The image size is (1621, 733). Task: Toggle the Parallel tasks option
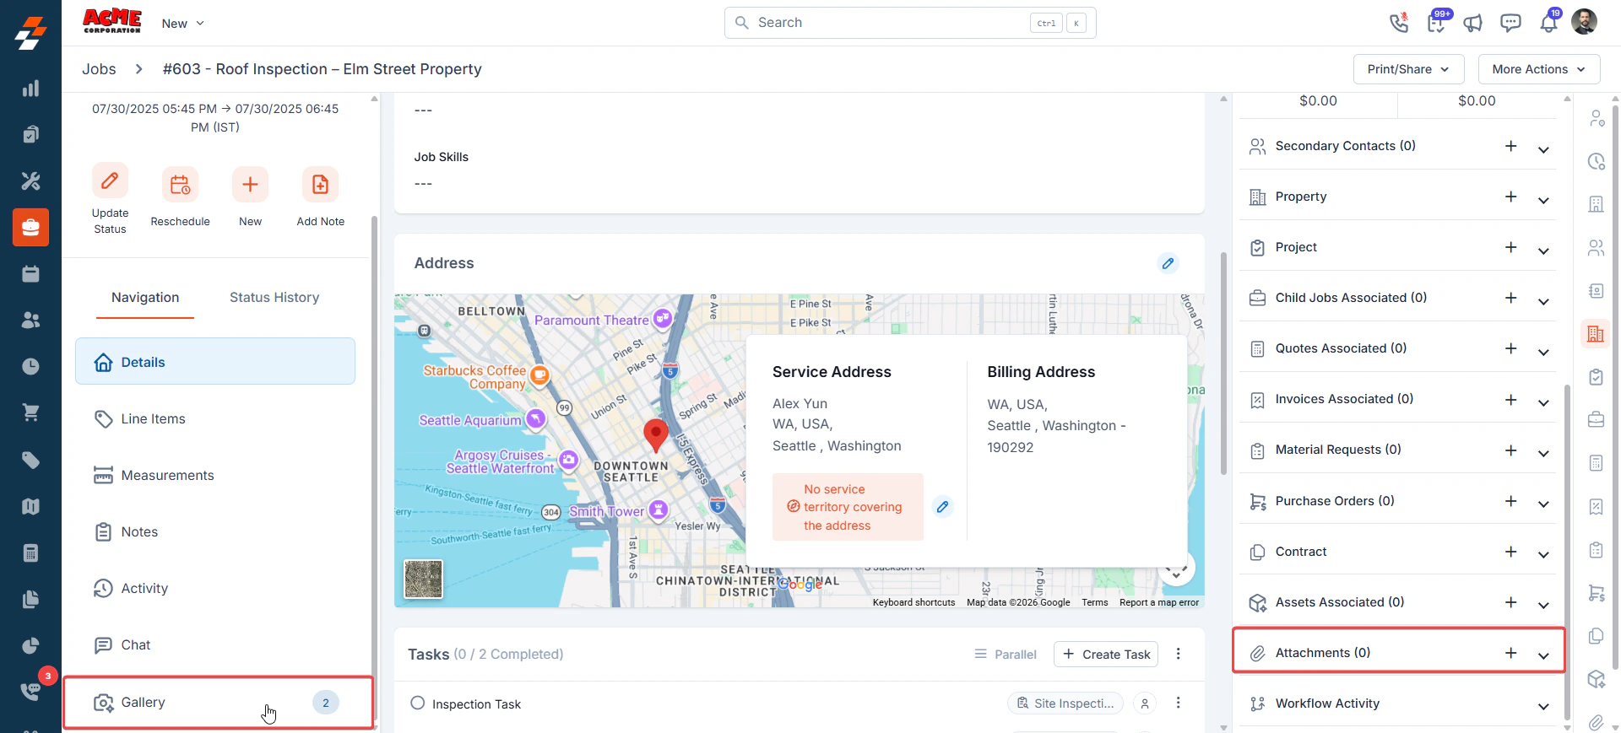[x=1005, y=655]
